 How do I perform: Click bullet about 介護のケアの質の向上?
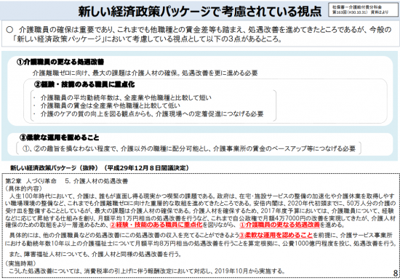click(148, 114)
